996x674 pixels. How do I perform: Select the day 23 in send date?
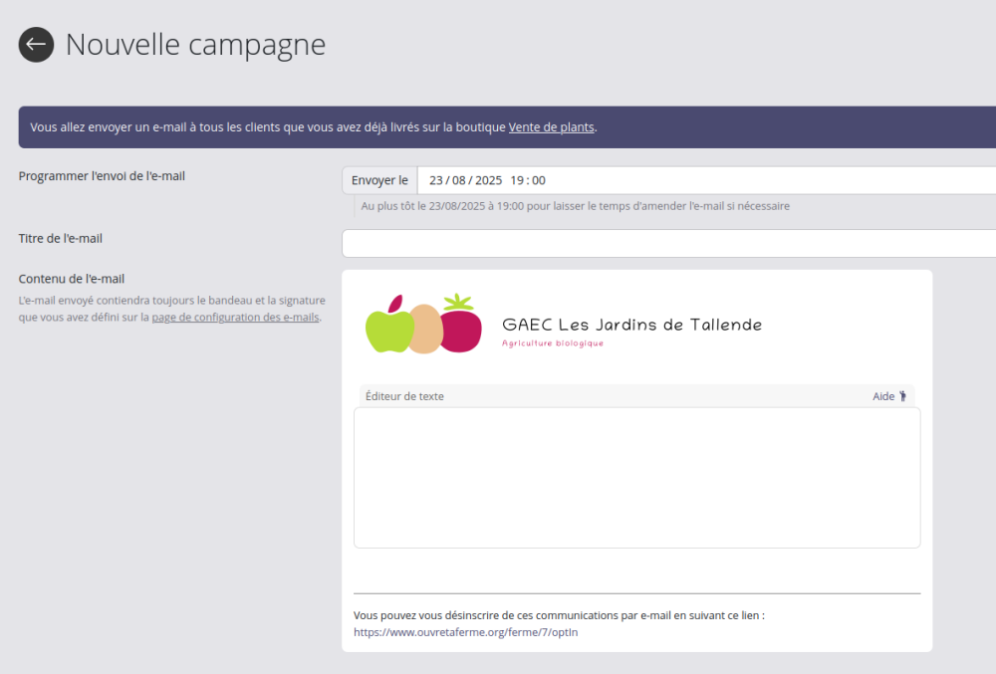click(x=436, y=180)
